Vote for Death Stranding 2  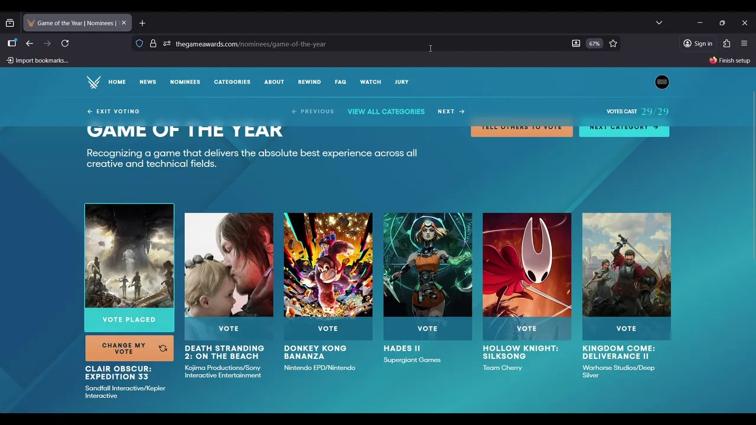[229, 329]
